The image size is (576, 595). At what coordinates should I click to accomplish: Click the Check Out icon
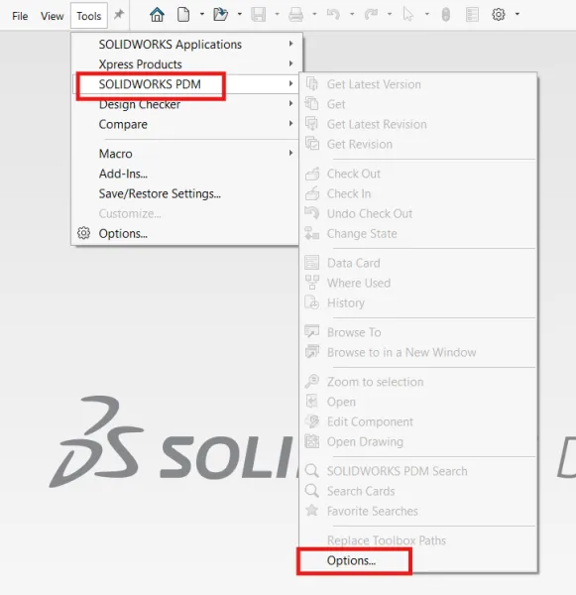pos(312,174)
